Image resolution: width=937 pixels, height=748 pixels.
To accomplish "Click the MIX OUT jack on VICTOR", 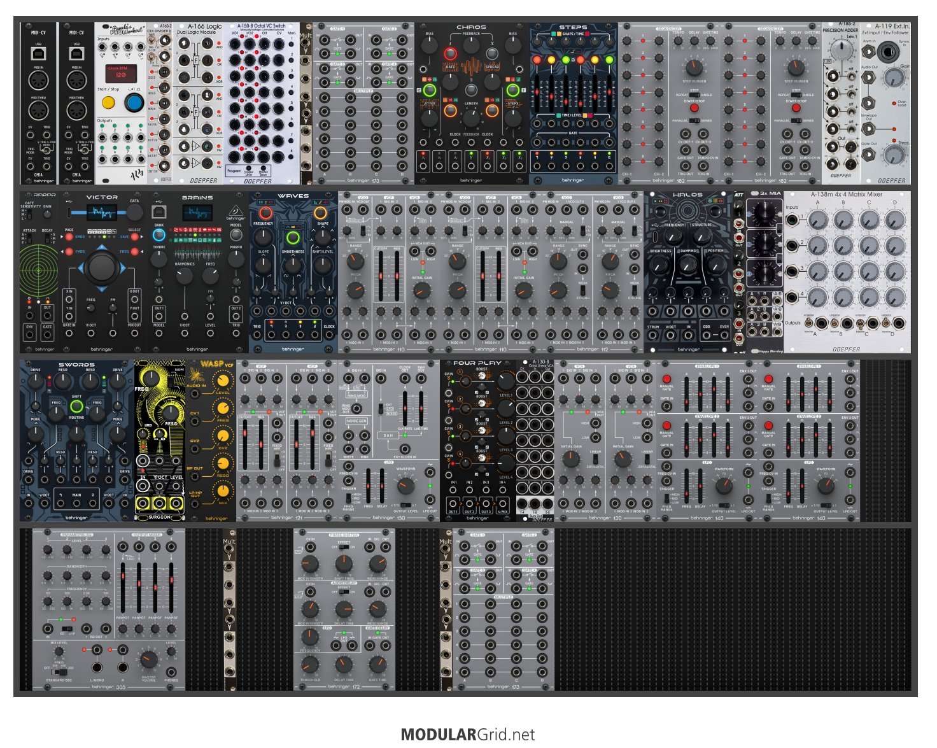I will [x=134, y=333].
